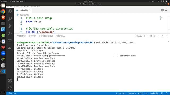This screenshot has height=95, width=170.
Task: Open the Terminal app in the dock
Action: [x=3, y=23]
